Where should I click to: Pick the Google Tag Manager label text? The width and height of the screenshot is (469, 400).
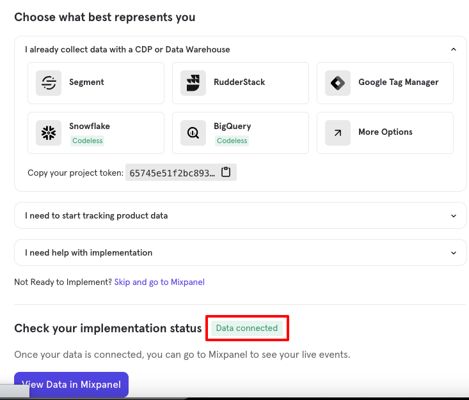(399, 82)
